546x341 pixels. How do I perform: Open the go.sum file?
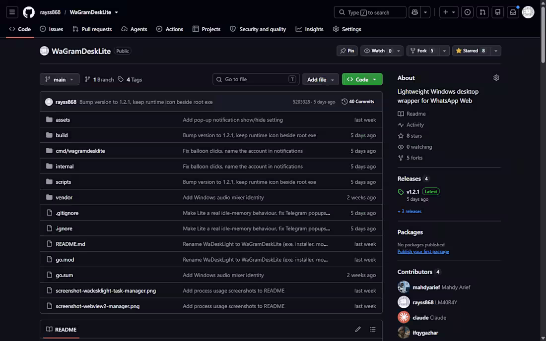(65, 275)
